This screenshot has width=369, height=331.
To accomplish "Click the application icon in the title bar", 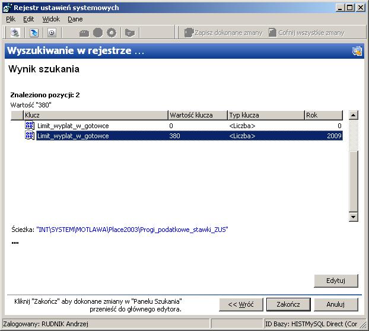I will coord(7,8).
